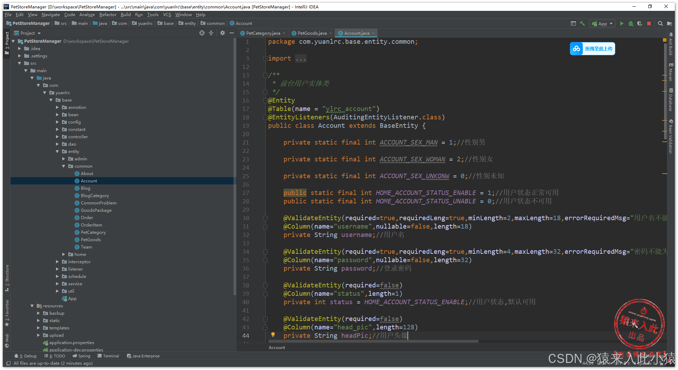Click yuanlrc breadcrumb in navigation bar
The height and width of the screenshot is (370, 678).
click(x=142, y=23)
